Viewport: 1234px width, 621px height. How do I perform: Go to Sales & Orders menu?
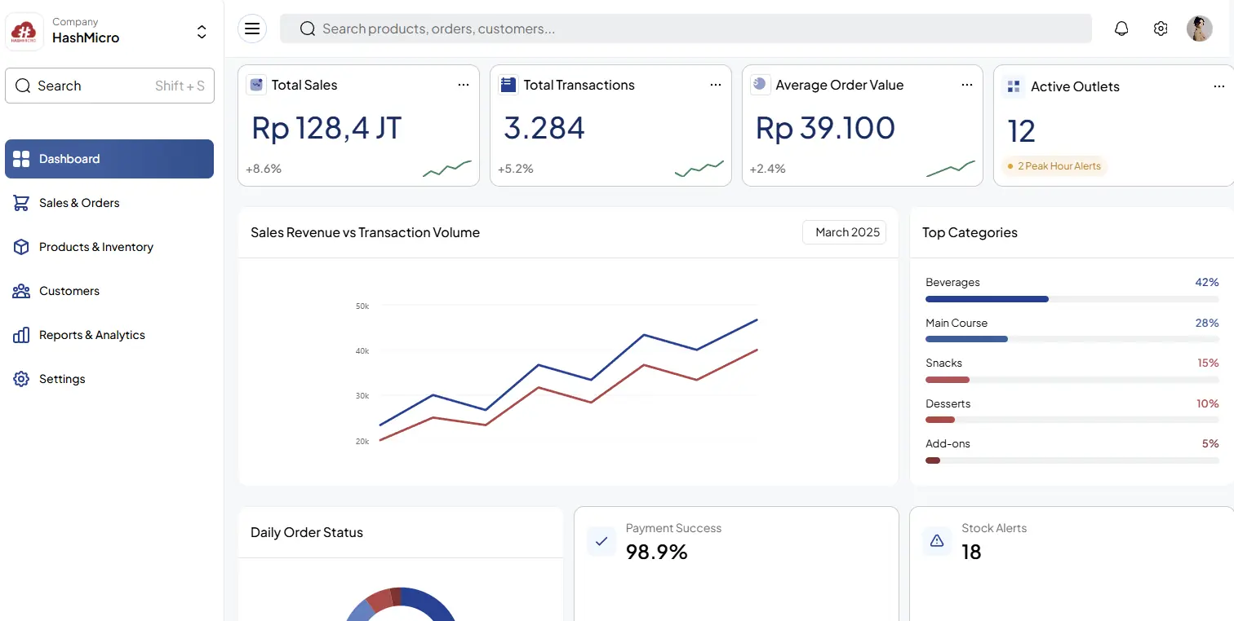(79, 203)
